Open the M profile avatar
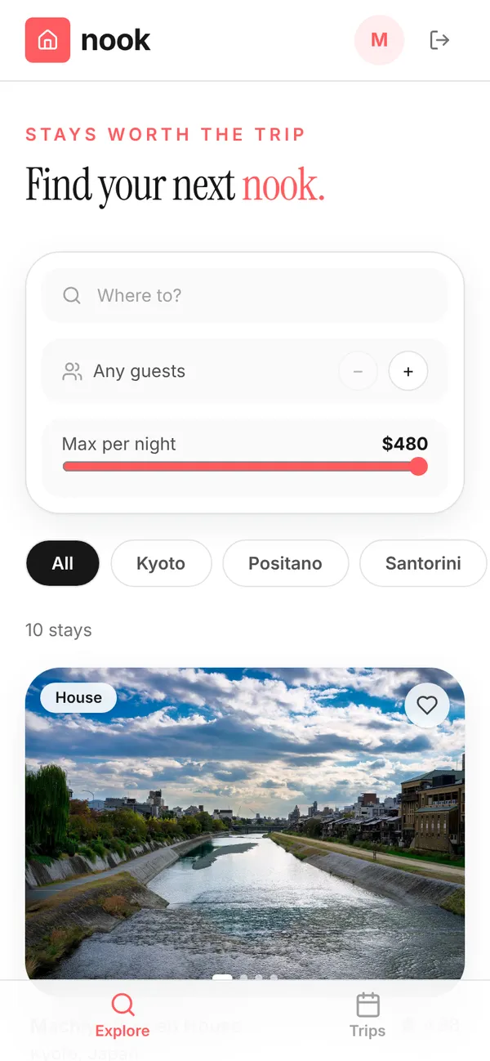The height and width of the screenshot is (1061, 490). (379, 40)
